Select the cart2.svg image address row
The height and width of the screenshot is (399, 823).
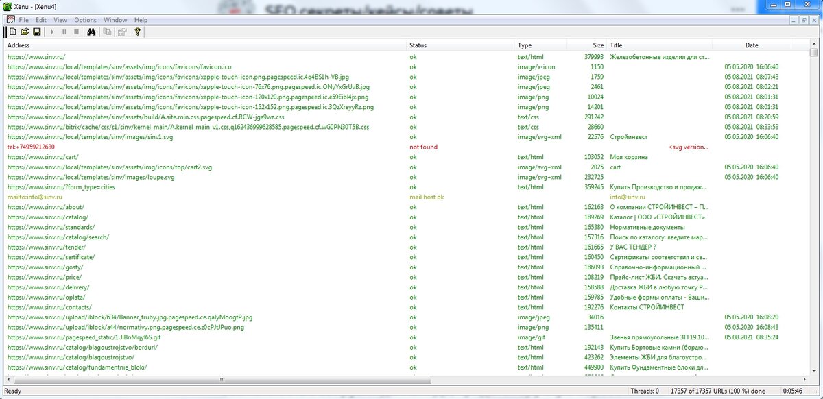point(110,167)
